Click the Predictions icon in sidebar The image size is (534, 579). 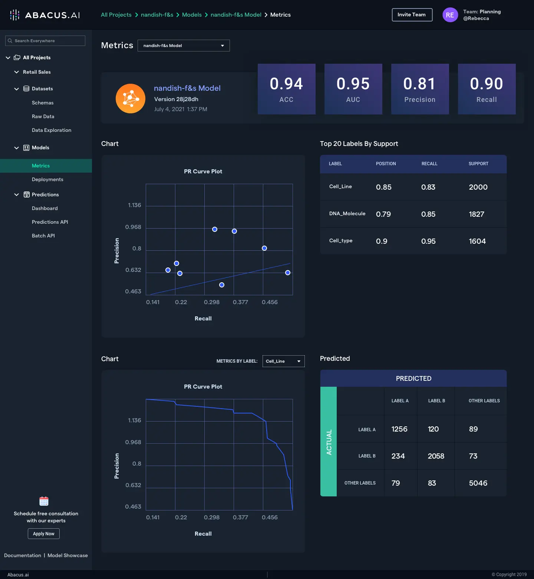[26, 194]
